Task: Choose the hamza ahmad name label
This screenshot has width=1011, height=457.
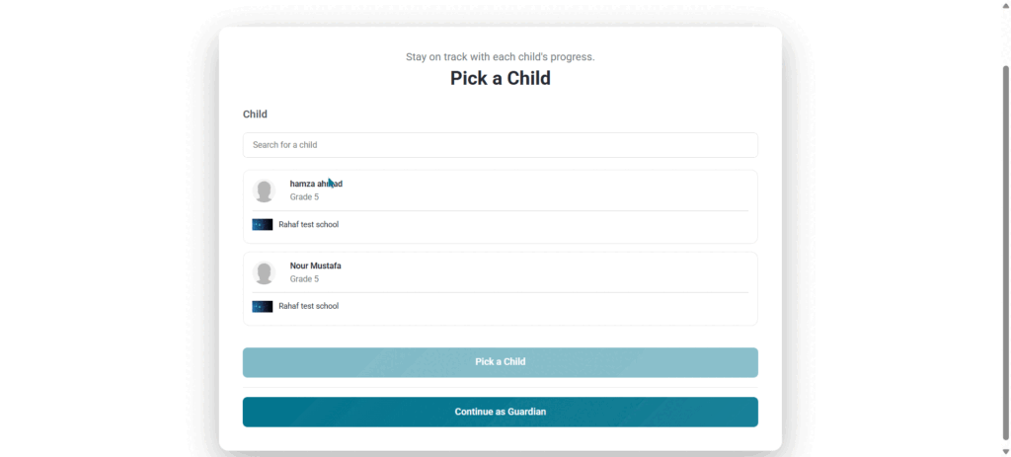Action: (316, 184)
